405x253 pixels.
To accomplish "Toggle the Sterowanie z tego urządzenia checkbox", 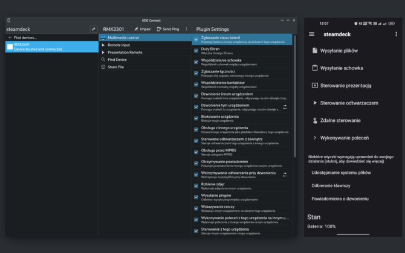I will click(196, 231).
